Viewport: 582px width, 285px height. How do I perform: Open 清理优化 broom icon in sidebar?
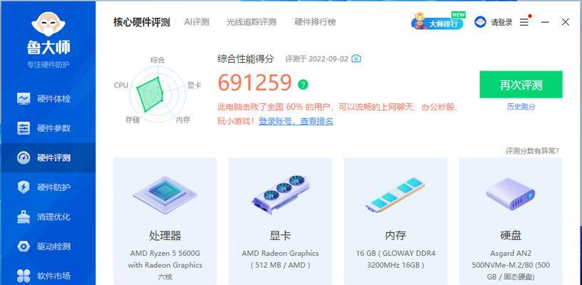pos(24,217)
